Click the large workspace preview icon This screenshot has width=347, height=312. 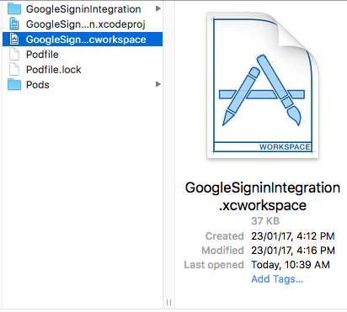263,85
